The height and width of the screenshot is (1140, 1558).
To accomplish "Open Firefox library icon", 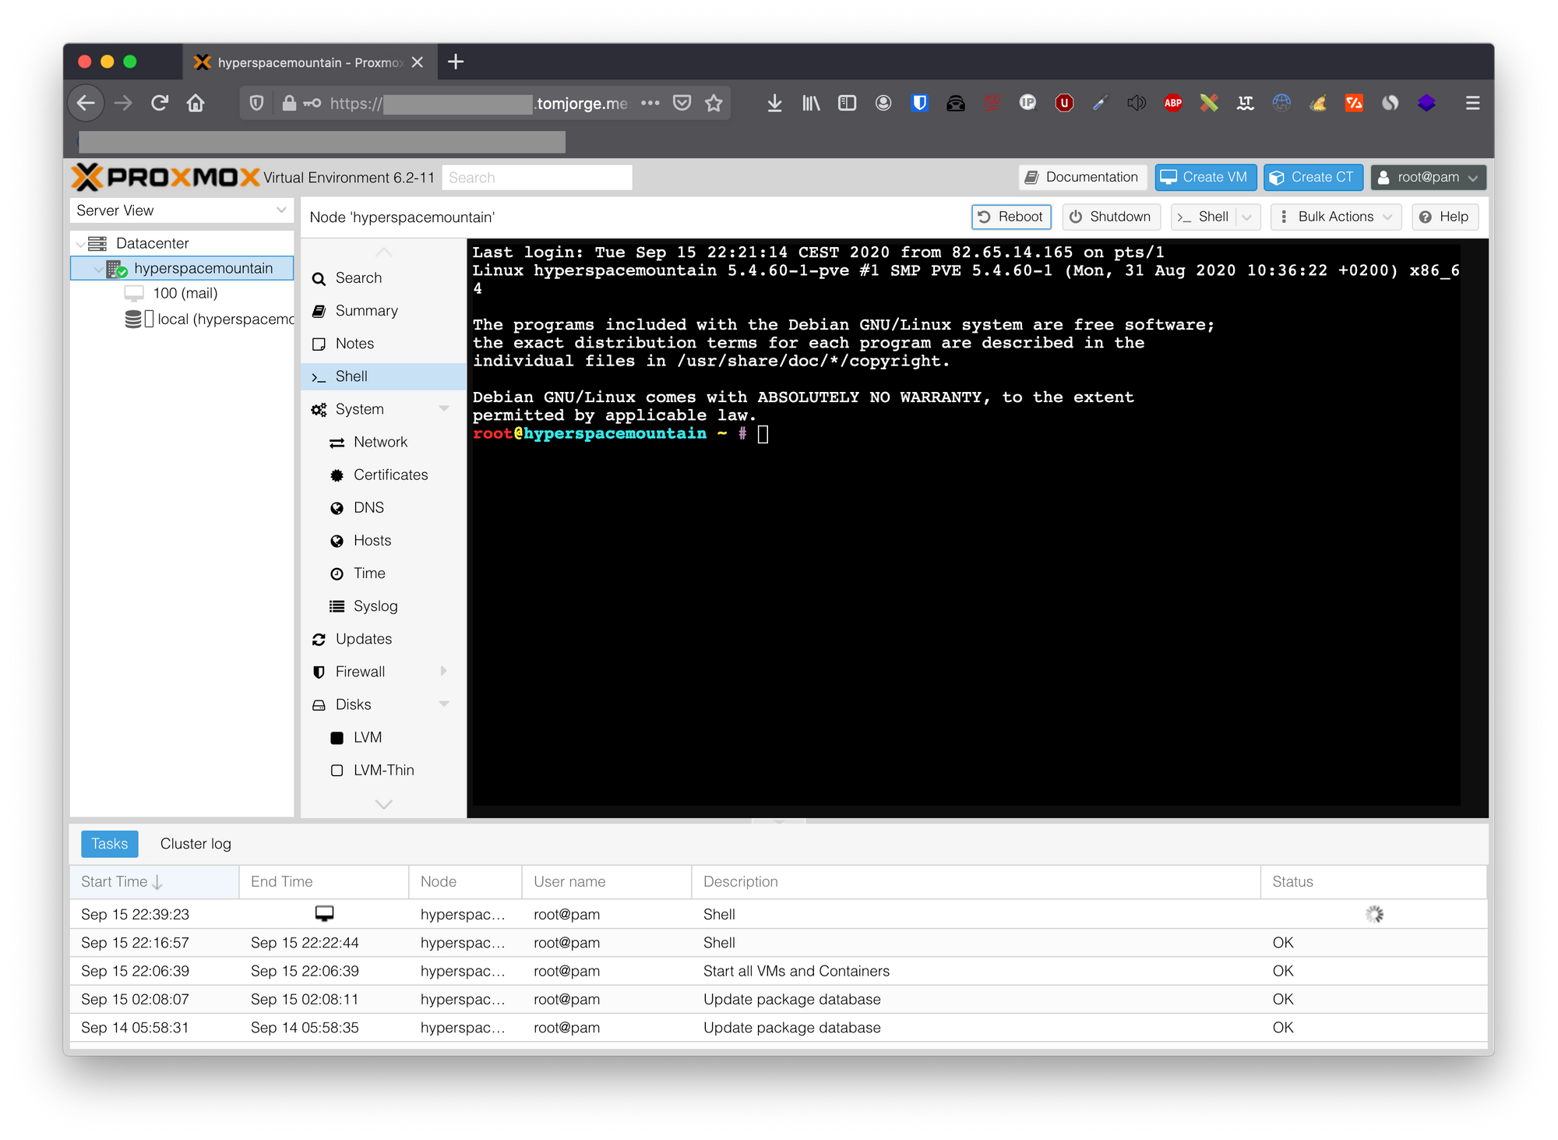I will 811,103.
